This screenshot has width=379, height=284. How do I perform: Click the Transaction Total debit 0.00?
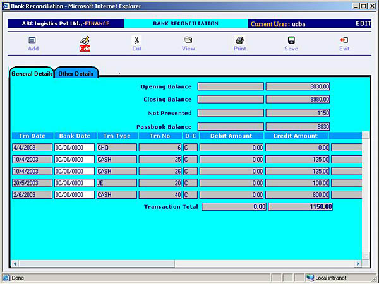(x=234, y=207)
